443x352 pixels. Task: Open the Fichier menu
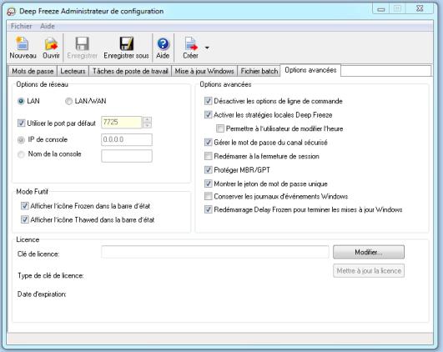click(21, 26)
